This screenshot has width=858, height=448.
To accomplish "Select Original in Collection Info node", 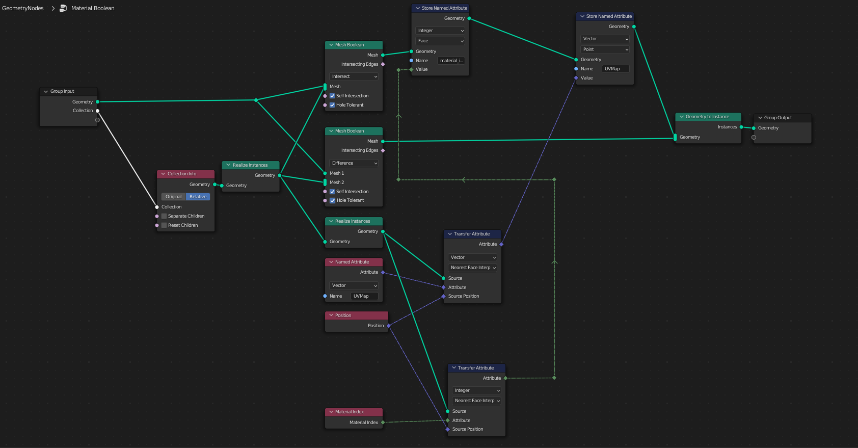I will point(173,197).
